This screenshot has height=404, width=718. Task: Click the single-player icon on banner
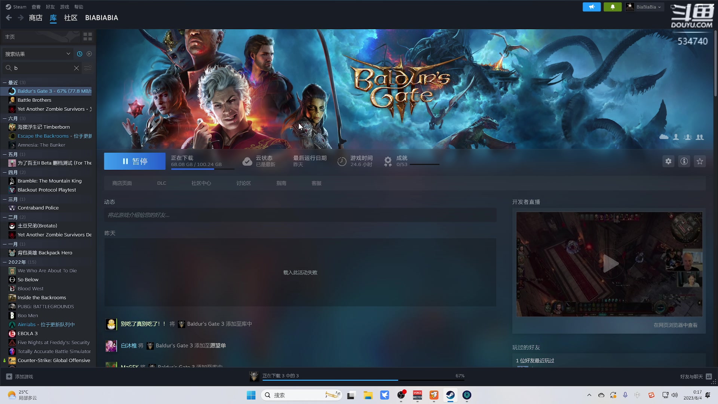coord(676,137)
